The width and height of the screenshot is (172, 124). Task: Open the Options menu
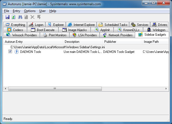tap(30, 11)
